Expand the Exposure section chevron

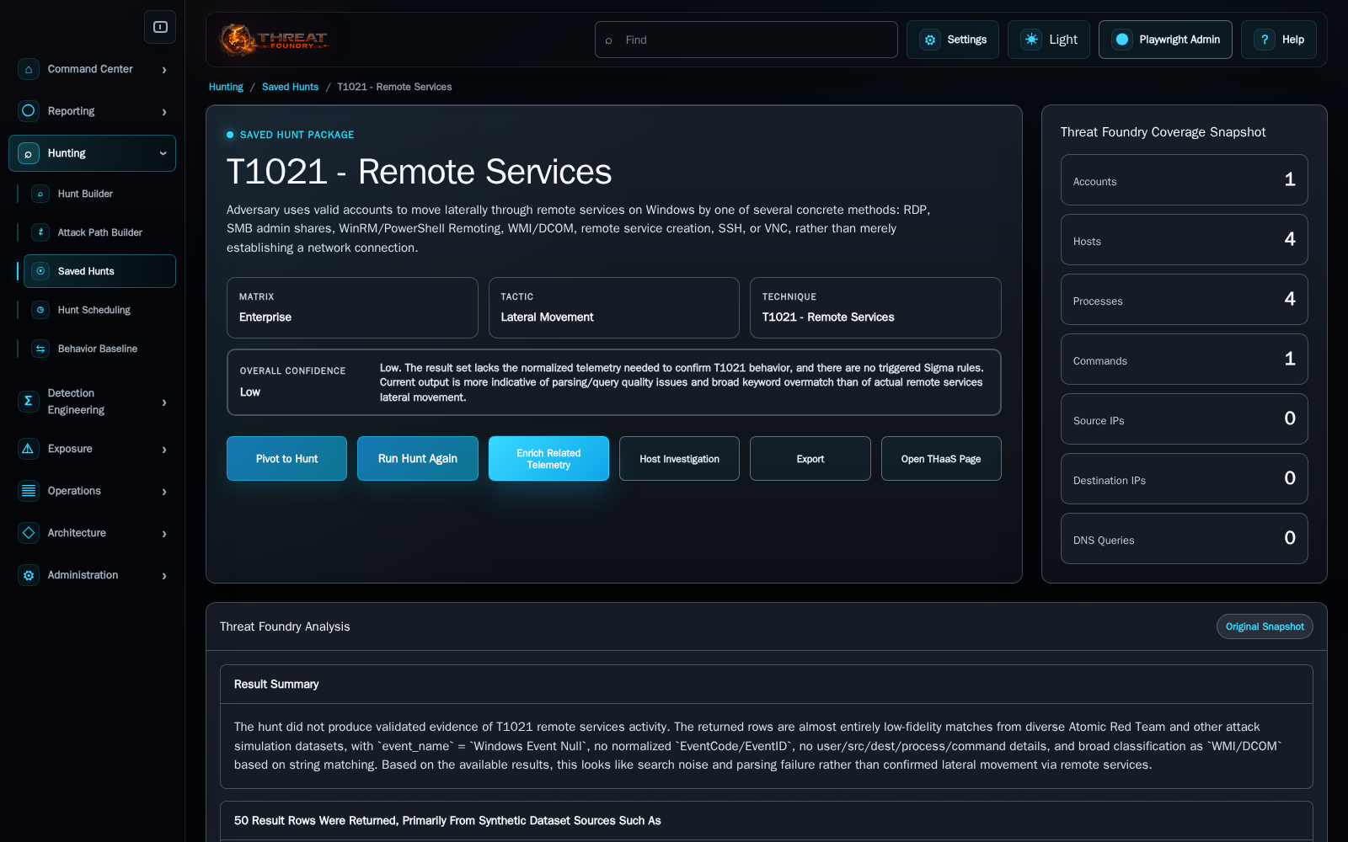[x=164, y=450]
